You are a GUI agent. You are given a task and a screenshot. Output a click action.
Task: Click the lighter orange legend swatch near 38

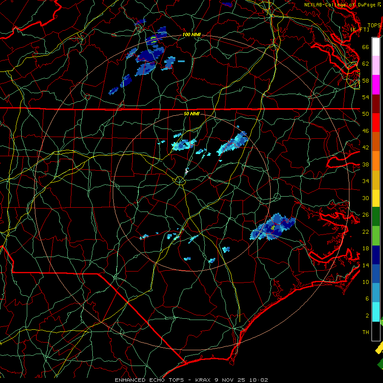[x=376, y=160]
